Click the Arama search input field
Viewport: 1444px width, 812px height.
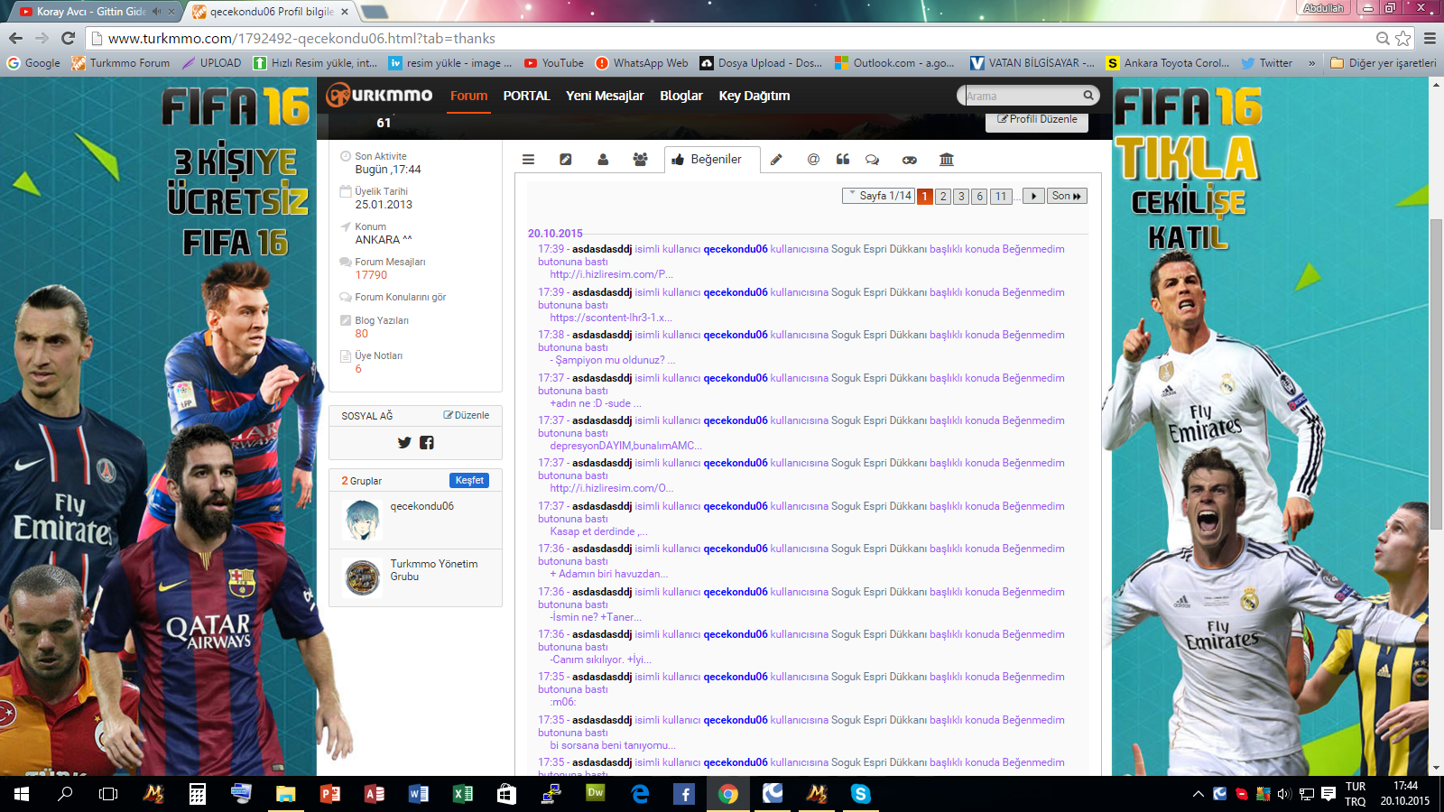(1022, 96)
